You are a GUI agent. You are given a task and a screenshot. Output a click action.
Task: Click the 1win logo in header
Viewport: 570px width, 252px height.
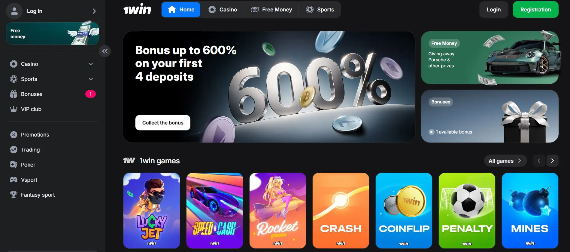137,9
